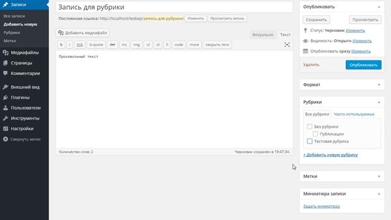Click the blue Опубликовать button
Screen dimensions: 391x220
click(x=364, y=65)
